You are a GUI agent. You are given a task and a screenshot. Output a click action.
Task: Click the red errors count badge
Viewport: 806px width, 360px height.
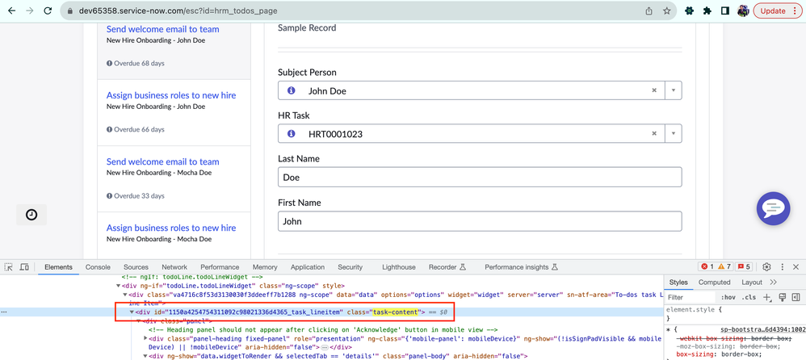click(707, 267)
